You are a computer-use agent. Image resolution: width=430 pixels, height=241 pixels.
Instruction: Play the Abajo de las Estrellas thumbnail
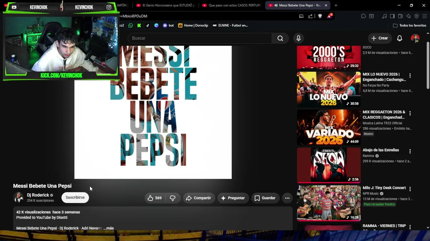pos(329,165)
